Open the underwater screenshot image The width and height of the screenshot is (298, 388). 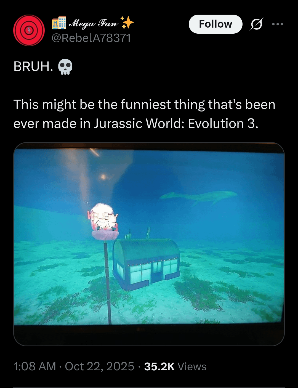149,244
